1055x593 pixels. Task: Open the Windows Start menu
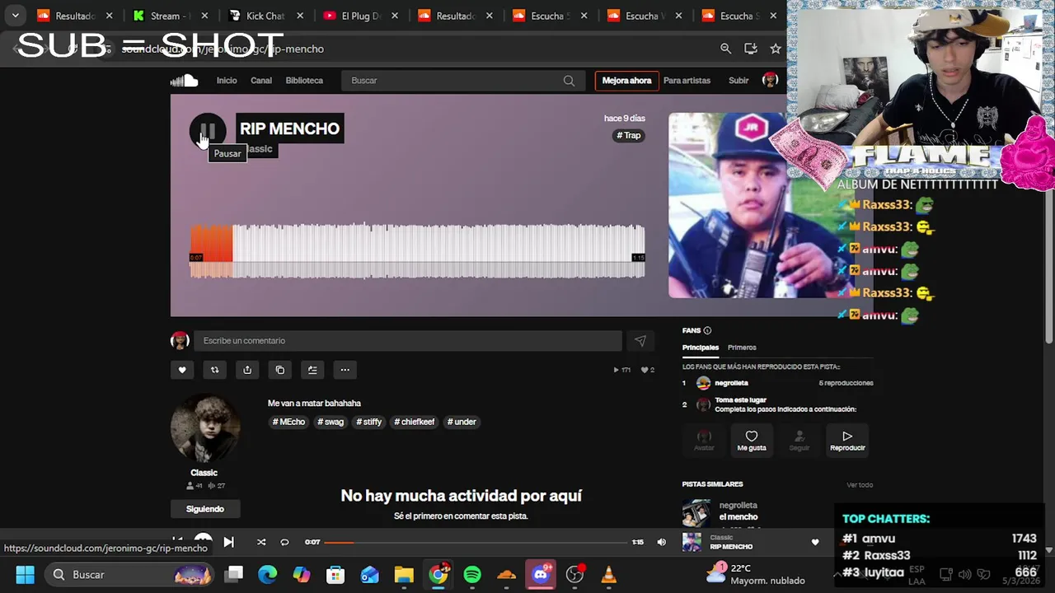(x=25, y=575)
